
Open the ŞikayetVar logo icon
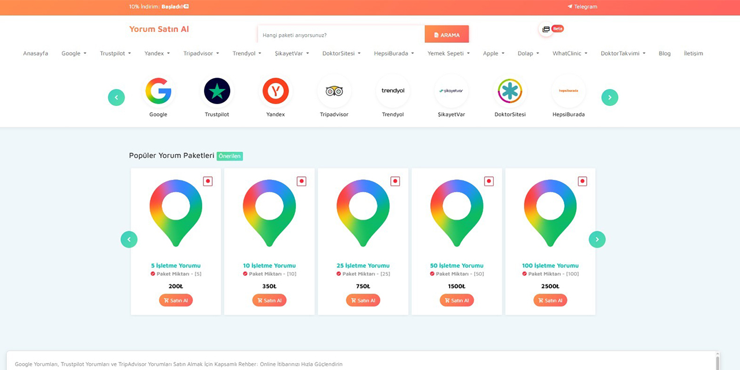452,91
